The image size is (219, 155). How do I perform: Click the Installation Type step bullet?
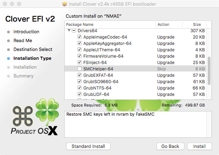(8, 58)
